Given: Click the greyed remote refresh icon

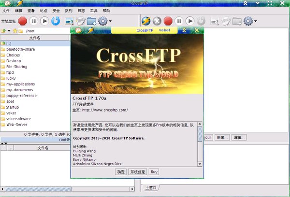Looking at the screenshot, I should (x=201, y=21).
